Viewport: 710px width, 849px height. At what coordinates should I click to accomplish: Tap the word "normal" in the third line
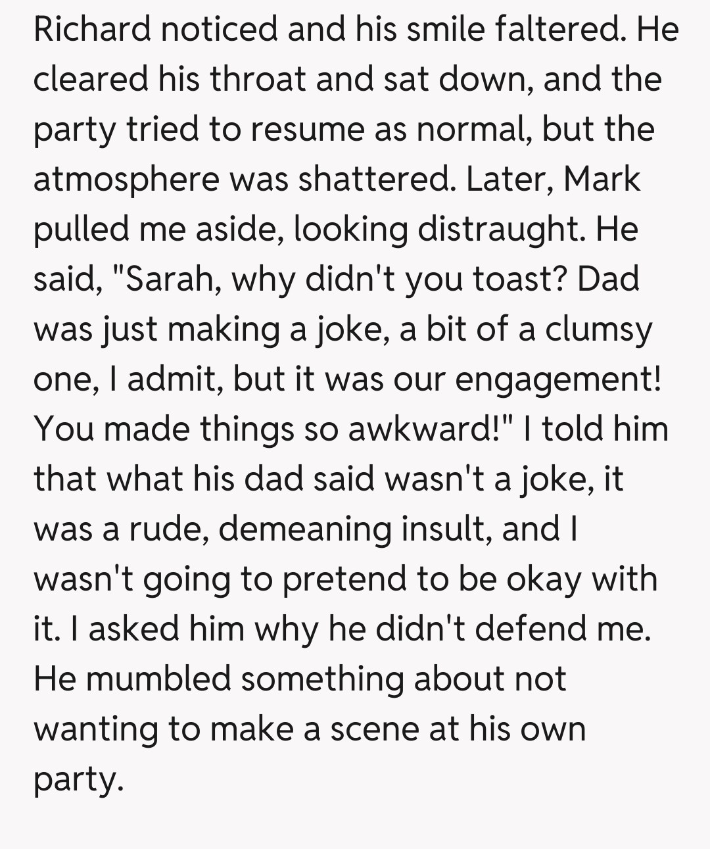[x=473, y=130]
